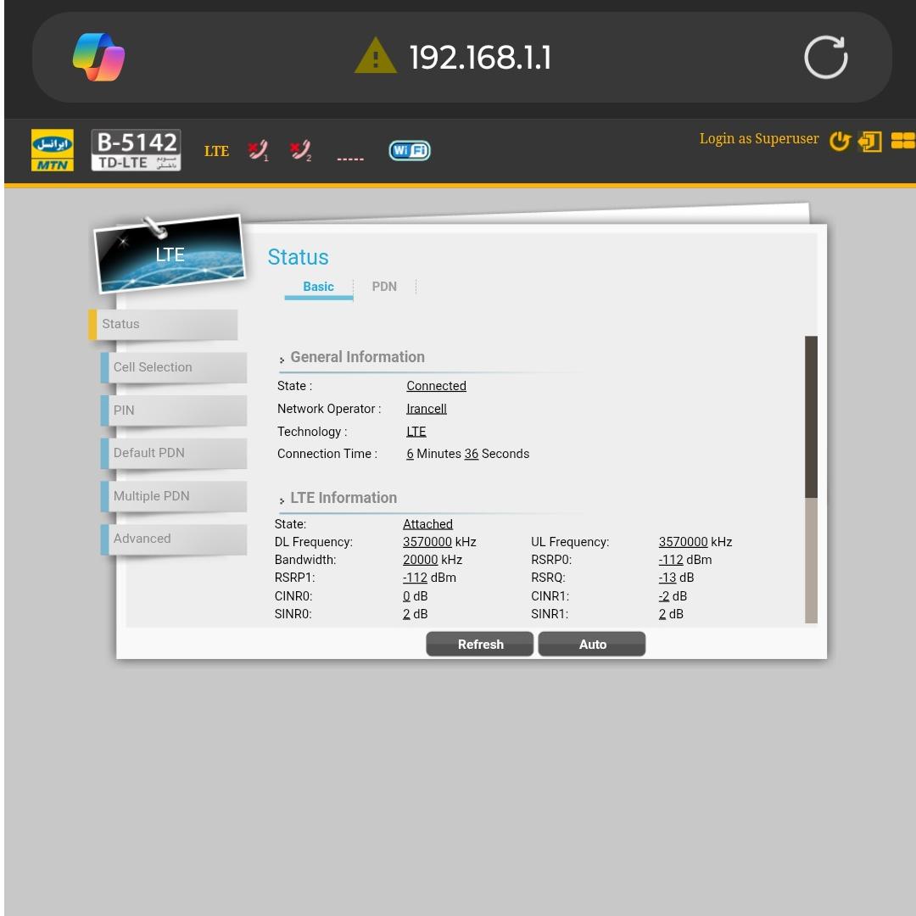This screenshot has height=916, width=916.
Task: Click the vertical scrollbar in status panel
Action: point(811,417)
